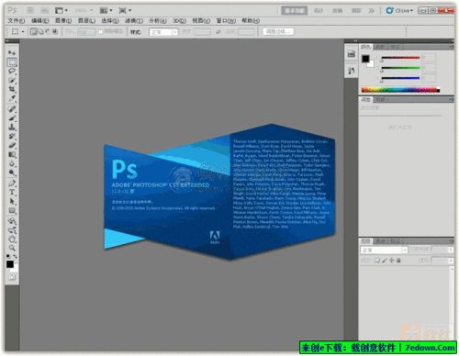Launch Bridge from the application bar
The width and height of the screenshot is (459, 356).
[30, 10]
